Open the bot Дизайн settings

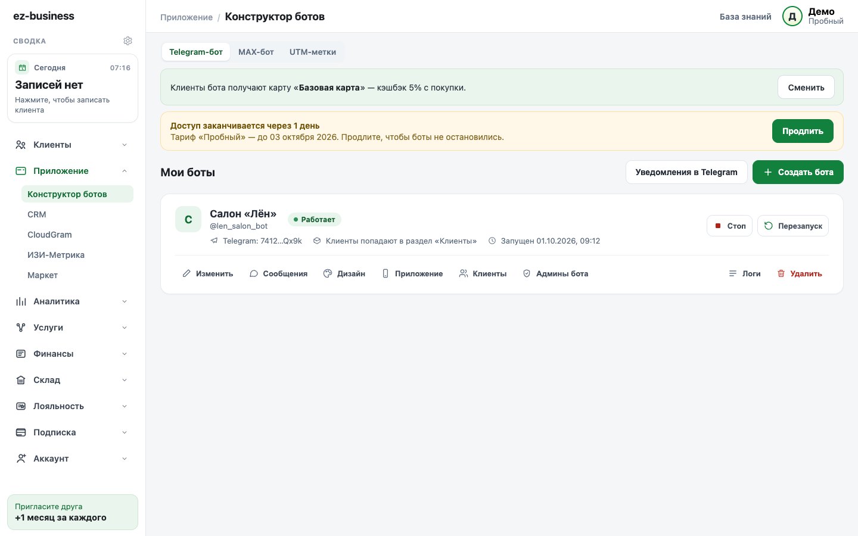(344, 274)
